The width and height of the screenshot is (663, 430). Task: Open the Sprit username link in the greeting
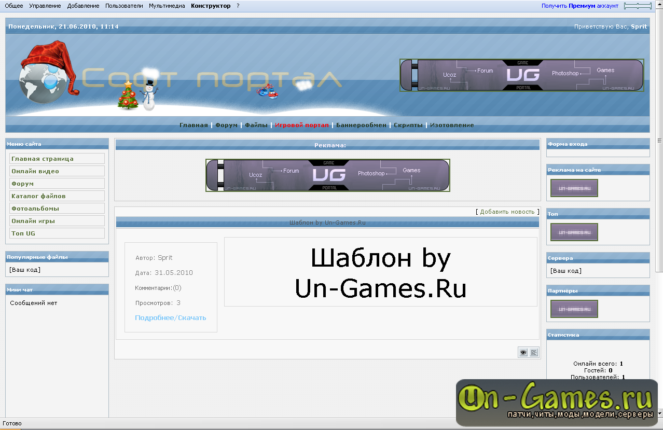click(639, 26)
